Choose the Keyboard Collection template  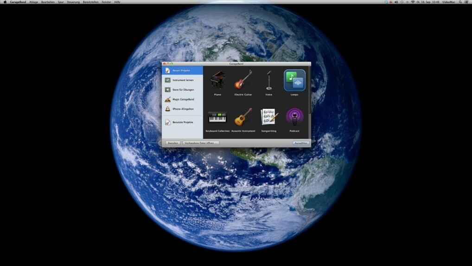(x=217, y=117)
